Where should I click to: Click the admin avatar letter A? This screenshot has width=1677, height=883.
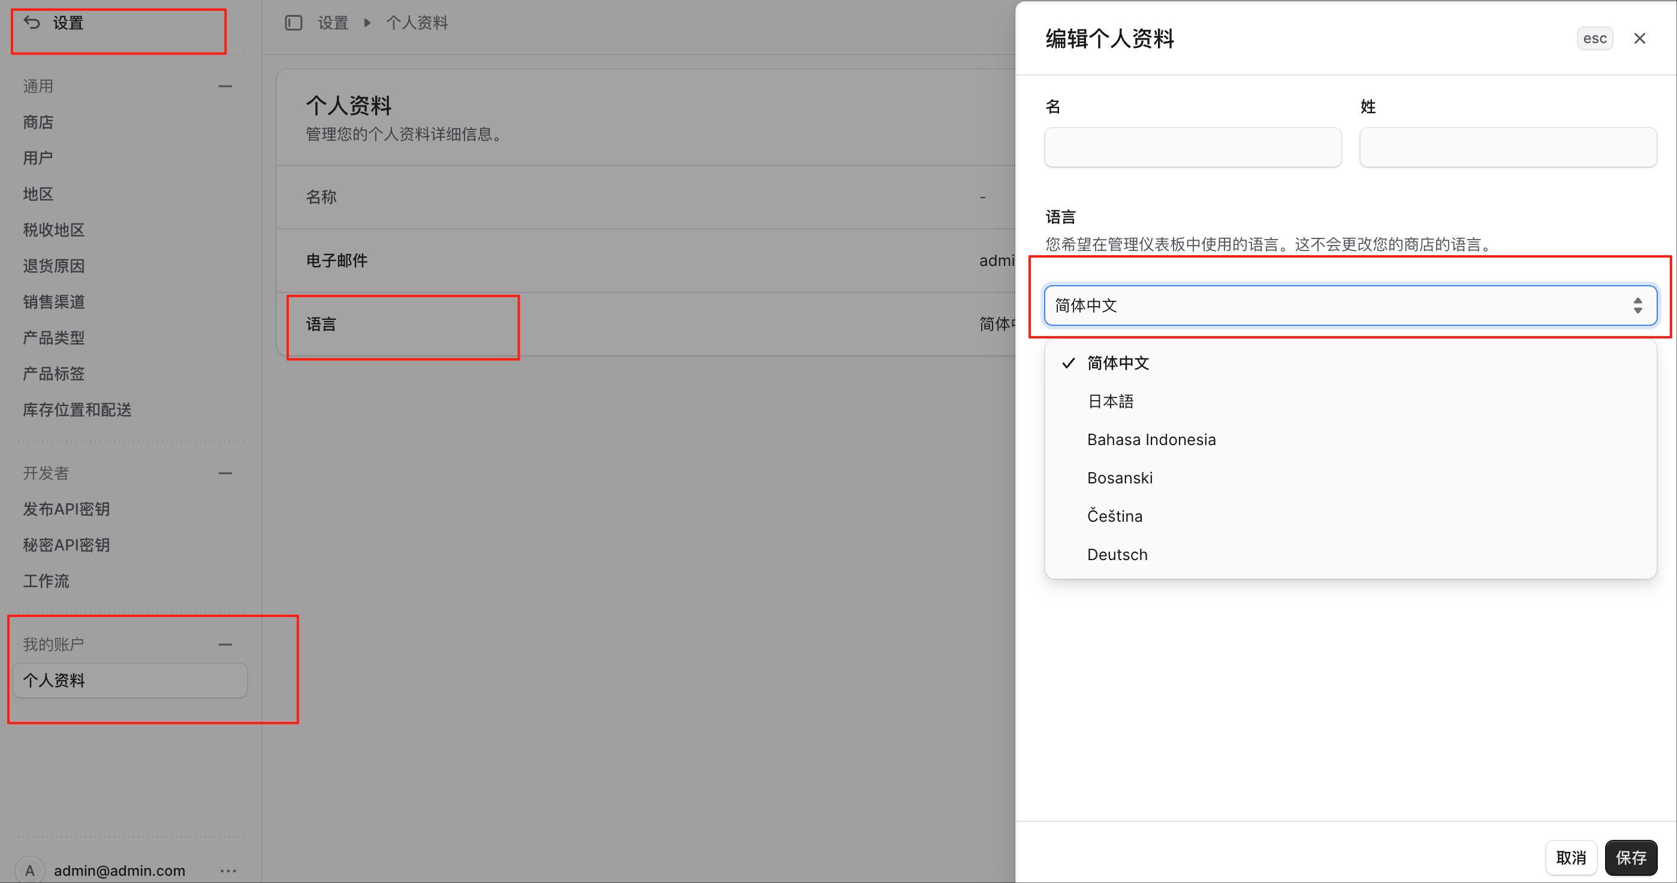point(30,870)
